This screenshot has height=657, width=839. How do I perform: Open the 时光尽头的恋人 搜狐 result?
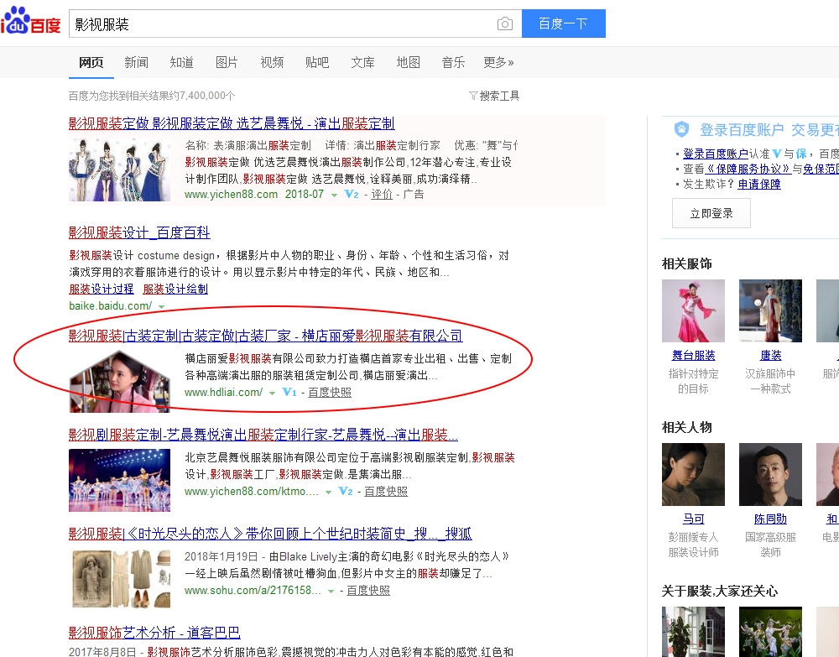click(x=270, y=534)
